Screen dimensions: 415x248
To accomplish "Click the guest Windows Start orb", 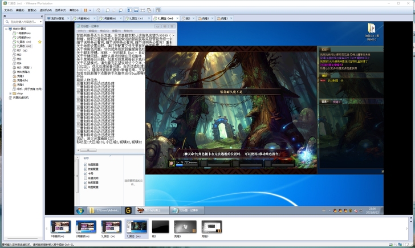I will coord(80,210).
